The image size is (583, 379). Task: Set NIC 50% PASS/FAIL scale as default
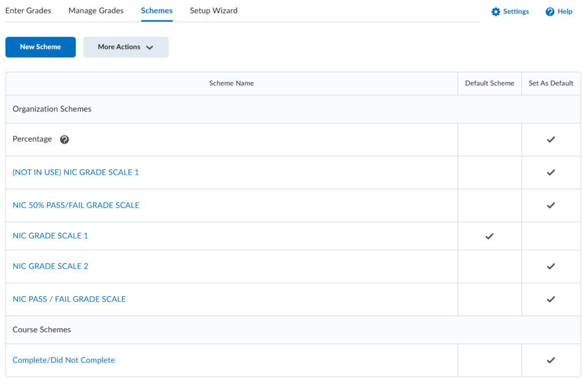coord(551,205)
